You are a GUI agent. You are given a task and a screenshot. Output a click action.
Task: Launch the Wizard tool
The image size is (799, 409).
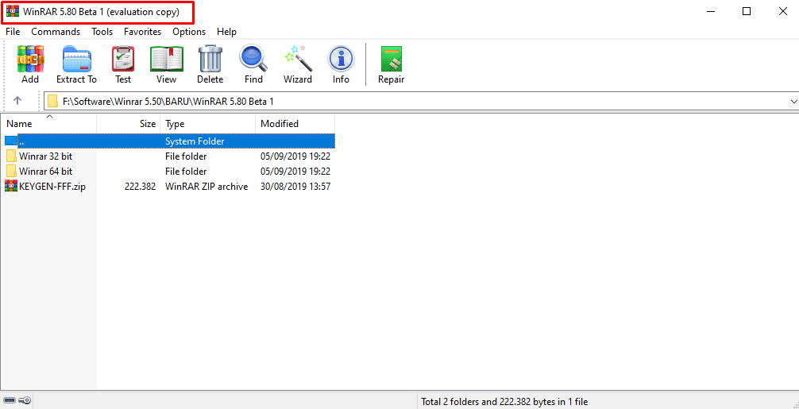[x=298, y=59]
